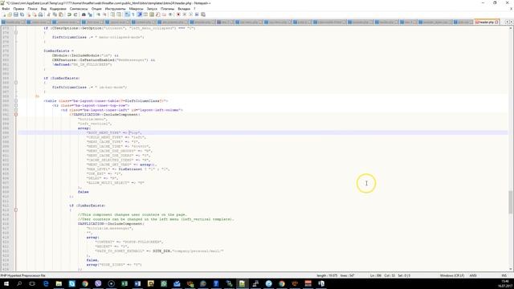
Task: Save the current file using toolbar
Action: point(16,14)
